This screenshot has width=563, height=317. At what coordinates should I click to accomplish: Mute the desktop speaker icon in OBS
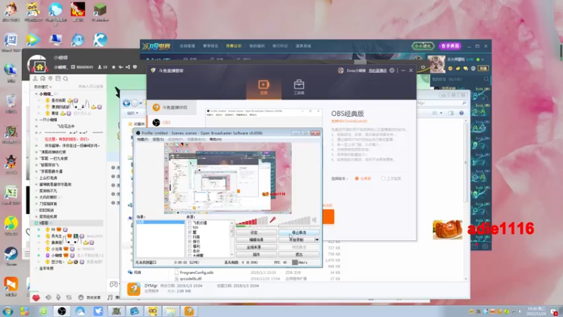pos(315,220)
